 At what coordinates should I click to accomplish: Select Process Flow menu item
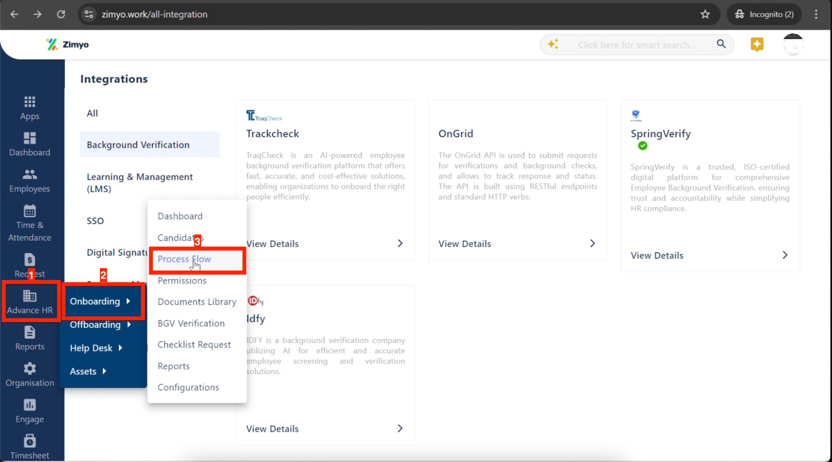(184, 259)
